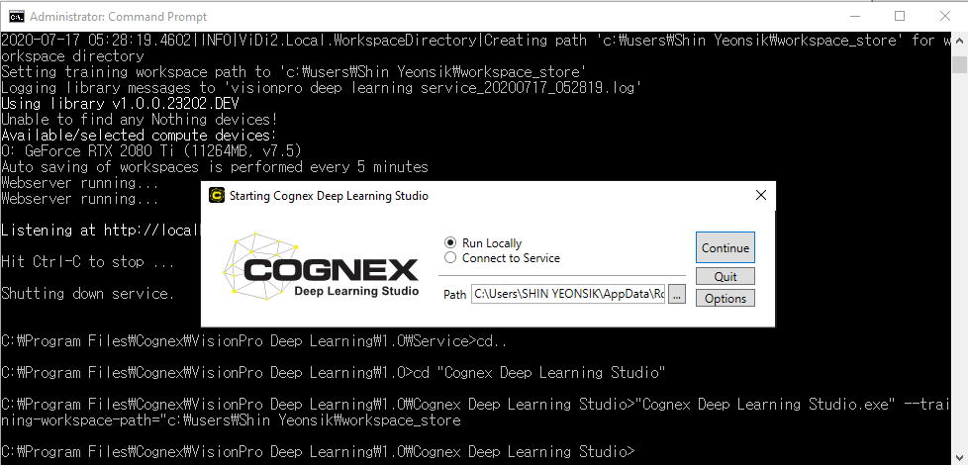968x465 pixels.
Task: Hit the Quit button
Action: tap(726, 276)
